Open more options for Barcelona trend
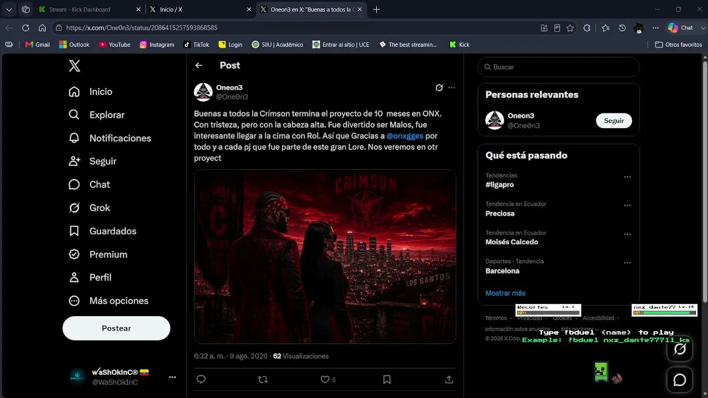This screenshot has width=708, height=398. [627, 263]
